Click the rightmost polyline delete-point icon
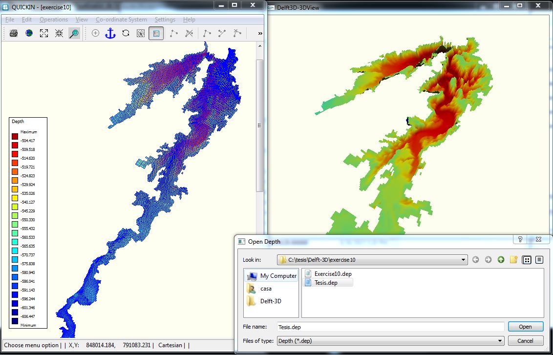Viewport: 553px width, 355px height. [x=237, y=34]
